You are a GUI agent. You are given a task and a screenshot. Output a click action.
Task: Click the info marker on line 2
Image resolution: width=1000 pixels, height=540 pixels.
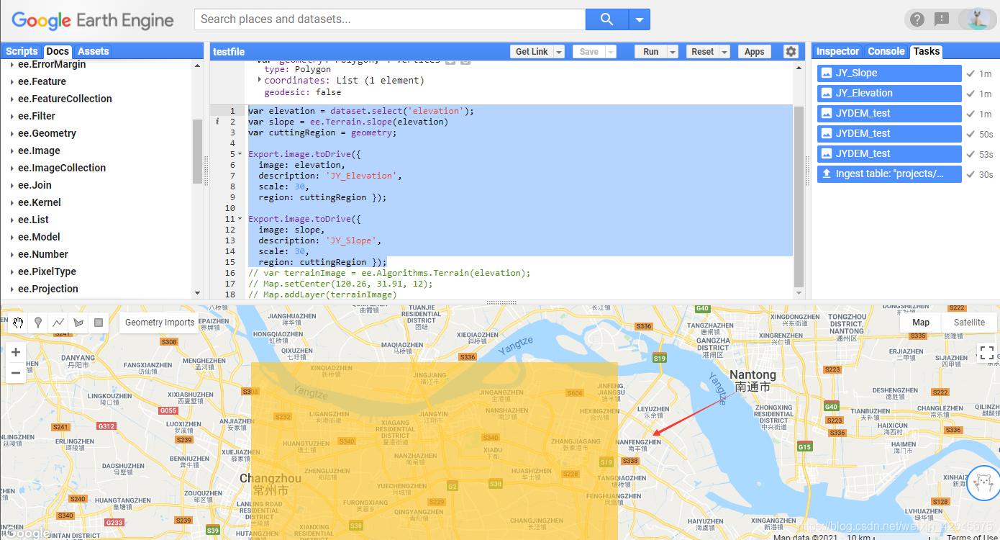tap(217, 122)
